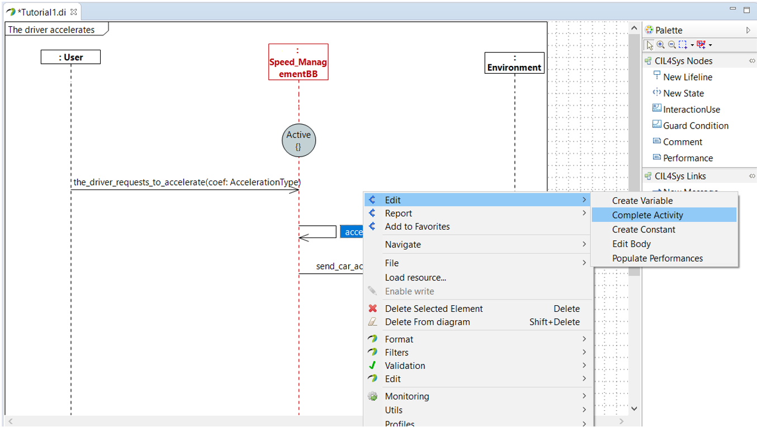Pick the Guard Condition node tool
The width and height of the screenshot is (757, 427).
coord(690,126)
